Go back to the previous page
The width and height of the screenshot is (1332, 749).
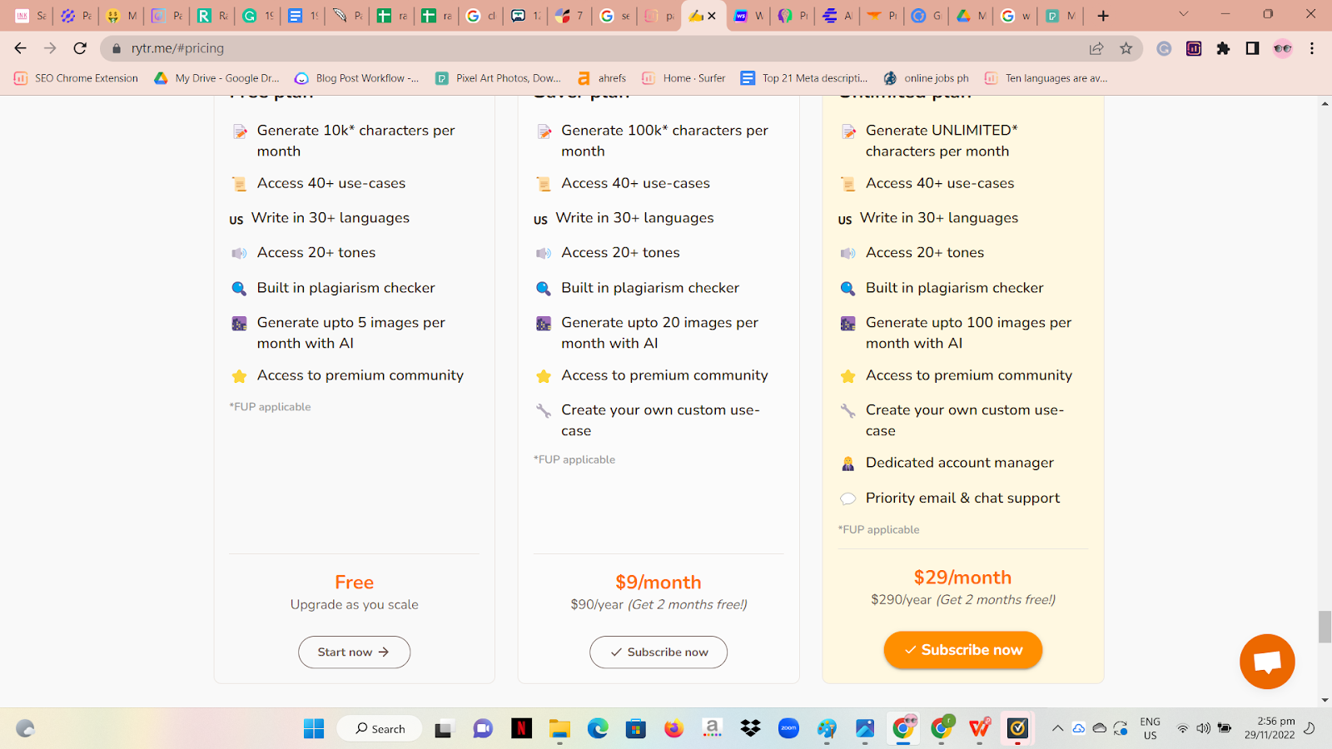[21, 48]
